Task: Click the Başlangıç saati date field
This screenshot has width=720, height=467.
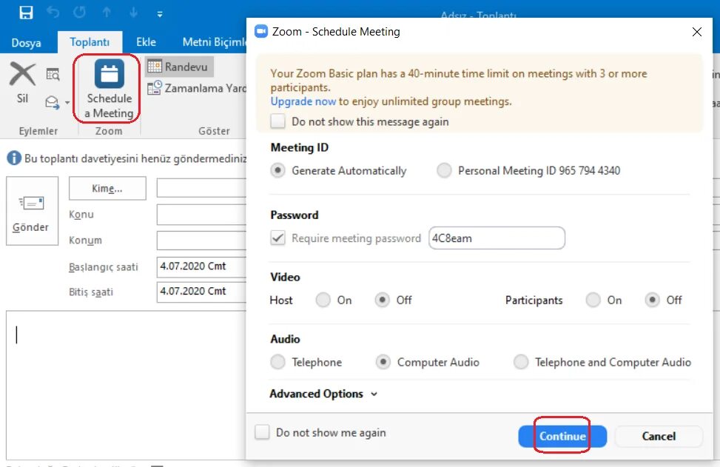Action: click(201, 266)
